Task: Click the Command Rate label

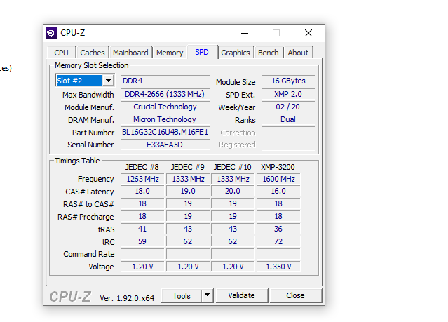Action: tap(89, 254)
